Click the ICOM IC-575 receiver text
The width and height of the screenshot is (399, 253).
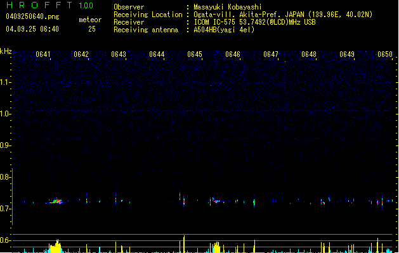click(x=254, y=22)
